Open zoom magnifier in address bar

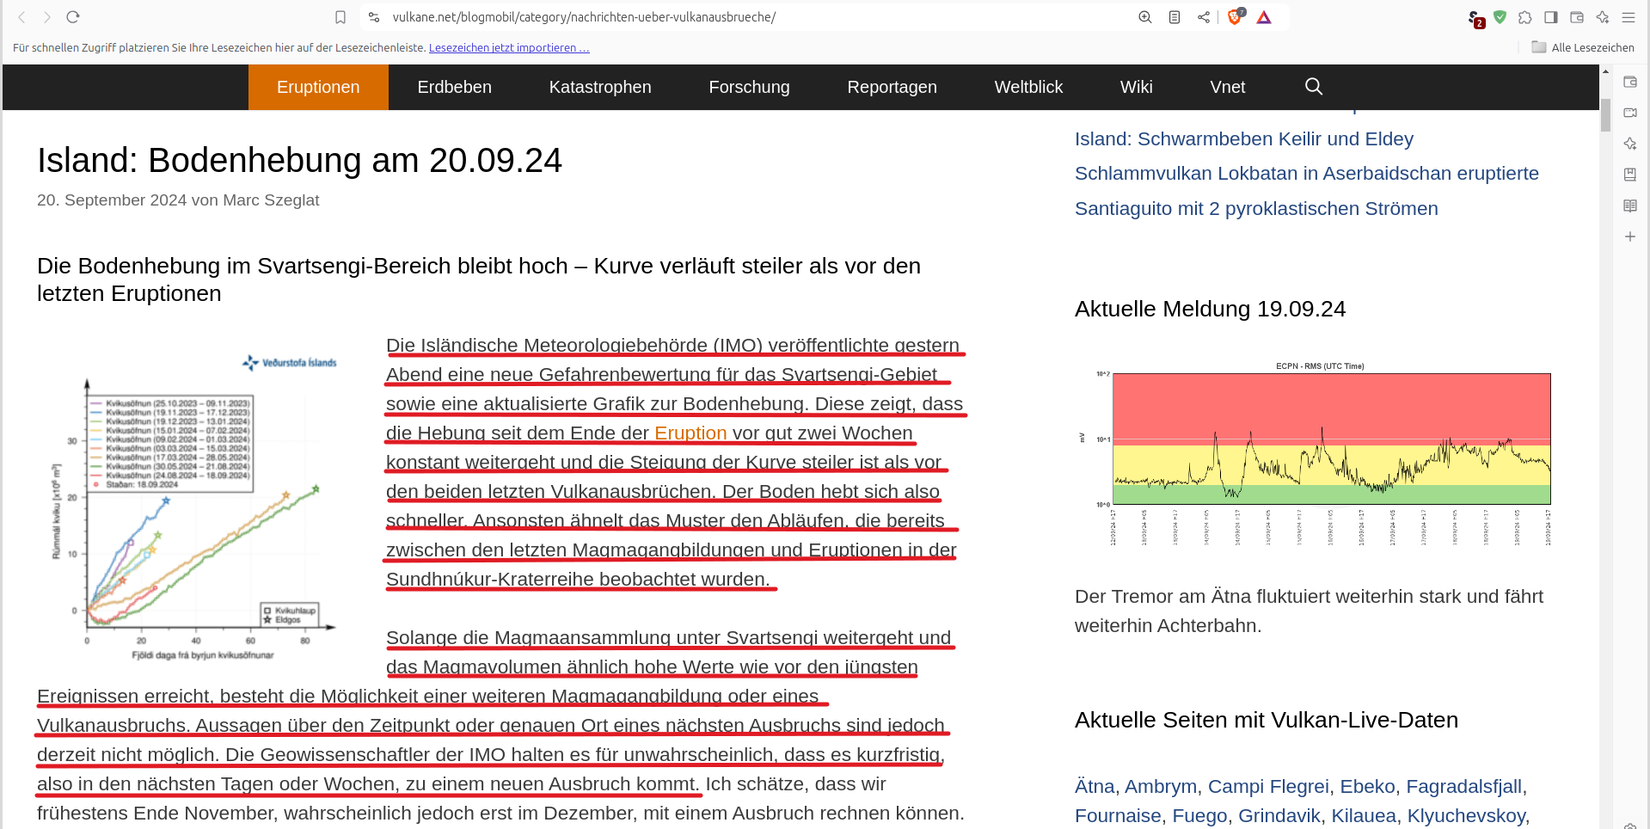(x=1145, y=17)
